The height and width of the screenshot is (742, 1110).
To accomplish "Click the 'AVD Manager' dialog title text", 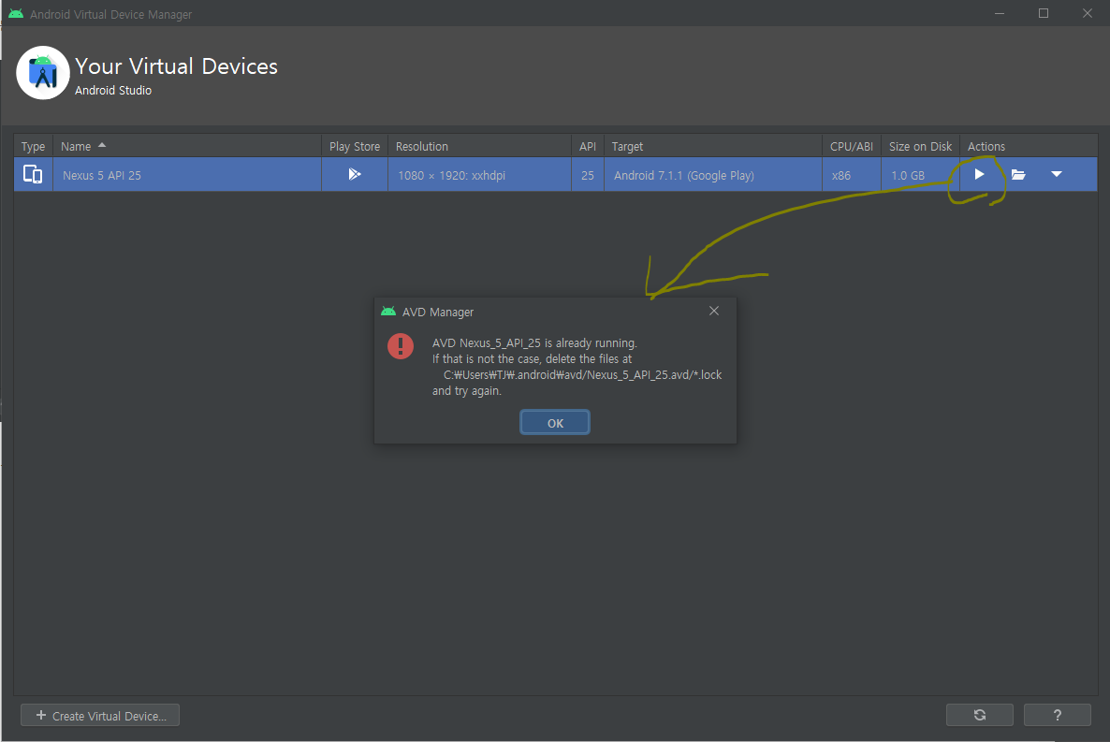I will (437, 312).
